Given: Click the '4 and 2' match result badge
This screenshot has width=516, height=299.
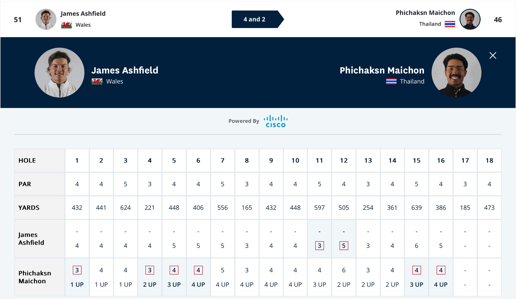Looking at the screenshot, I should click(x=255, y=19).
